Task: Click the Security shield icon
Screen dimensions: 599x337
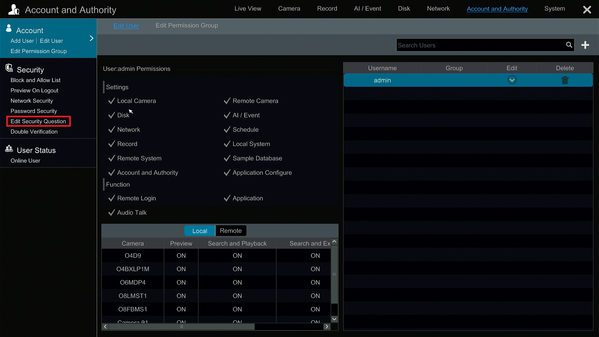Action: pyautogui.click(x=9, y=68)
